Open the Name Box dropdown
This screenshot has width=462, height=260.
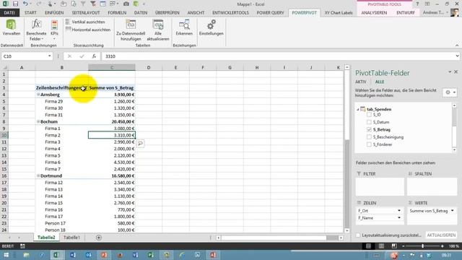point(49,56)
